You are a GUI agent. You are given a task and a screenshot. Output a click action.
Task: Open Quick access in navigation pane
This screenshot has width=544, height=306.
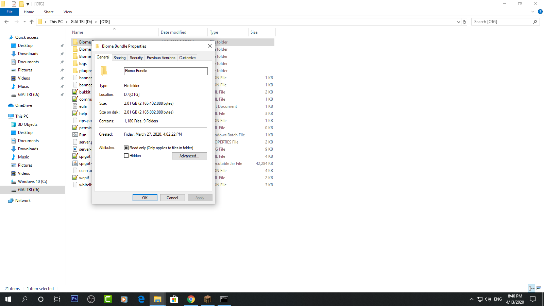click(27, 37)
